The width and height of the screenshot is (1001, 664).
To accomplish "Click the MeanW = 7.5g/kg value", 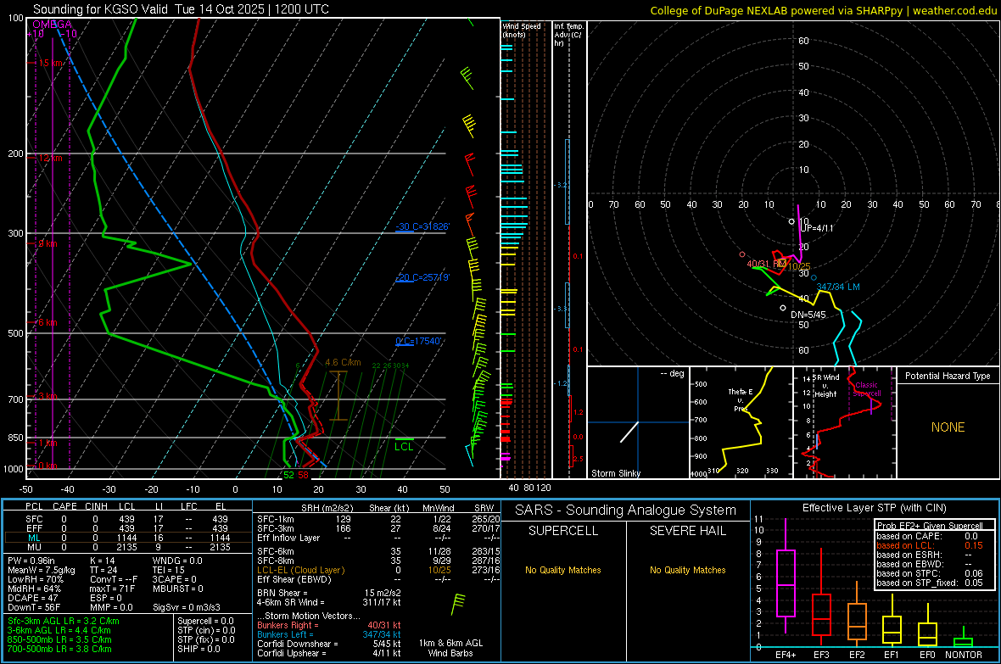I will point(42,570).
